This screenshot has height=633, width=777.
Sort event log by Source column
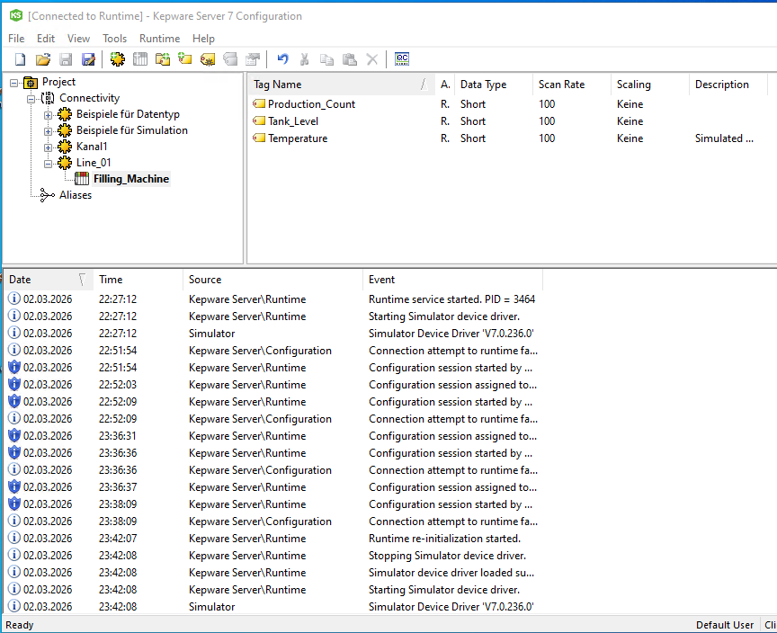pyautogui.click(x=205, y=280)
